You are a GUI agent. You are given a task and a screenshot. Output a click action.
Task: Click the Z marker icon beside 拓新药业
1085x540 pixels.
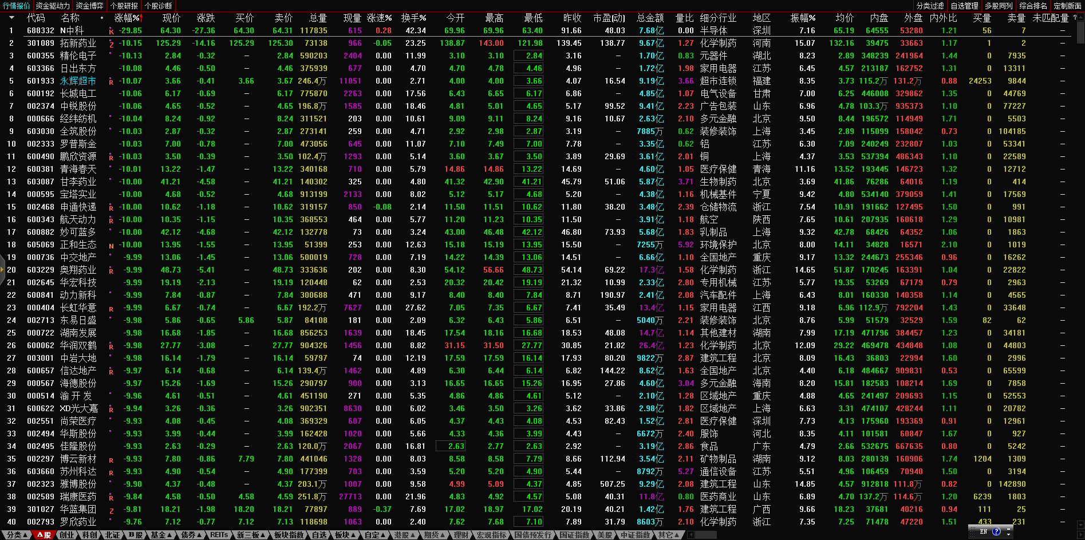[x=111, y=44]
